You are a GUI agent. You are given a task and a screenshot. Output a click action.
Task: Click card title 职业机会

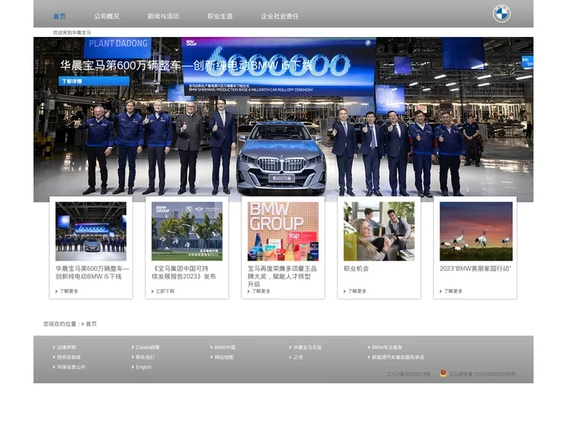coord(356,268)
